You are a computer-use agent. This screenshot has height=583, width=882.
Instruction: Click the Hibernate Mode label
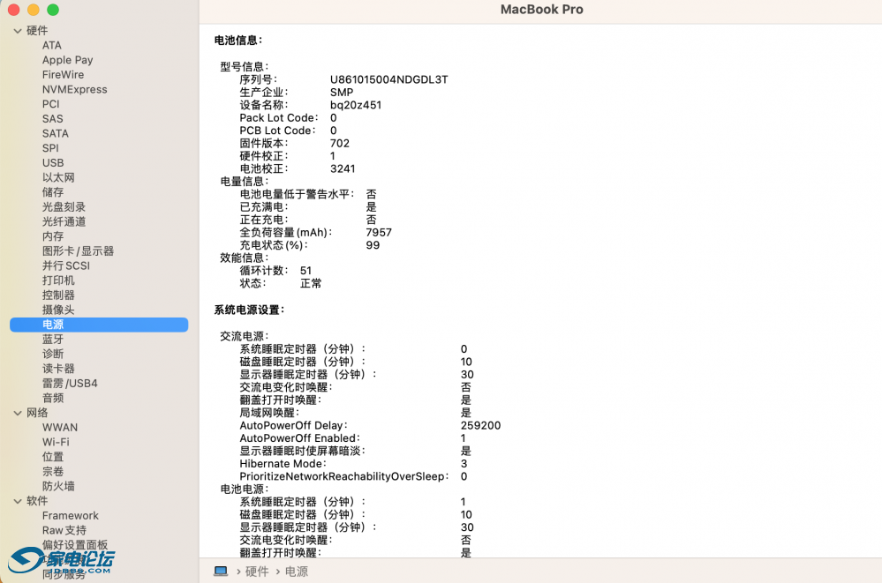click(x=283, y=464)
